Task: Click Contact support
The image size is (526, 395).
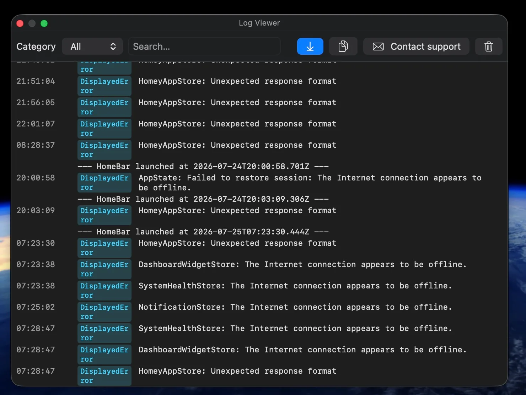Action: [416, 47]
